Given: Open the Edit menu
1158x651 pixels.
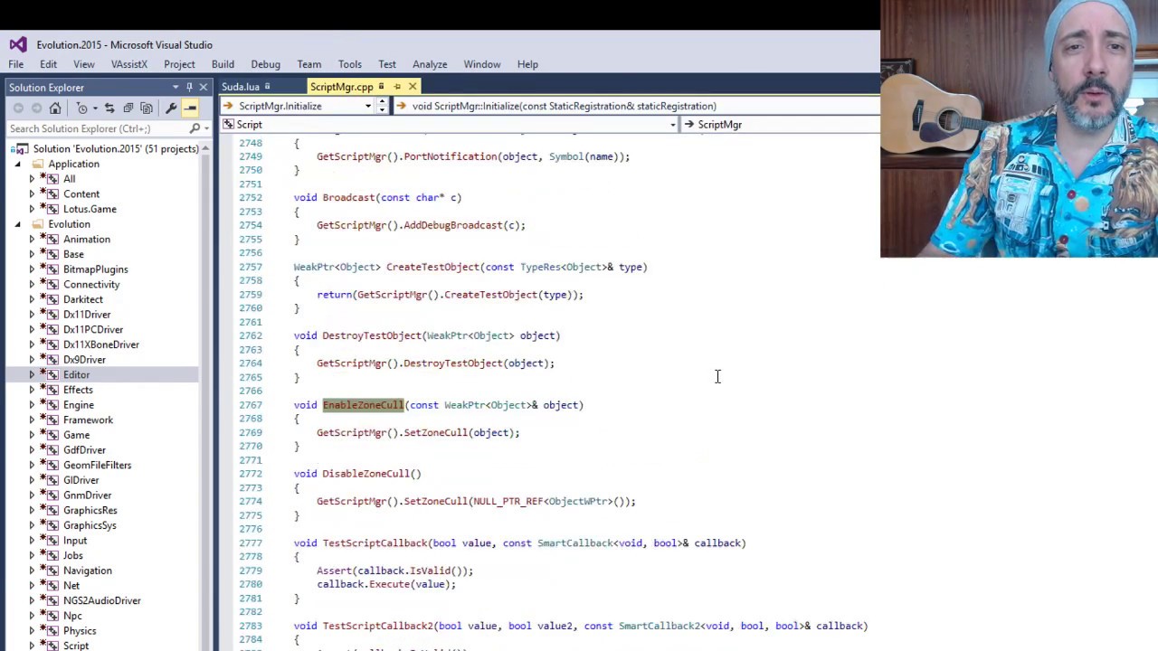Looking at the screenshot, I should point(48,64).
